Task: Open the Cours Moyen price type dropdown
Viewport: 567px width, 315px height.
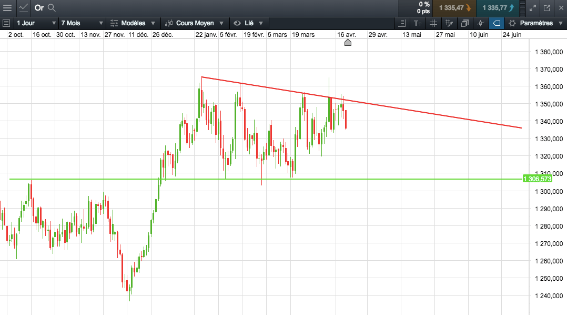Action: tap(195, 23)
